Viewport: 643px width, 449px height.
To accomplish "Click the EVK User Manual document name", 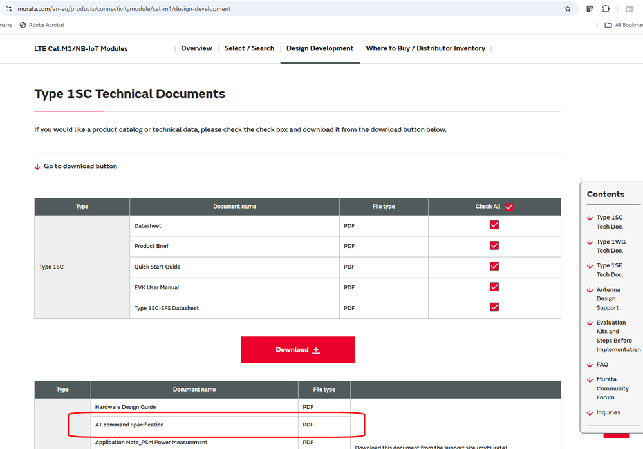I will pos(156,287).
